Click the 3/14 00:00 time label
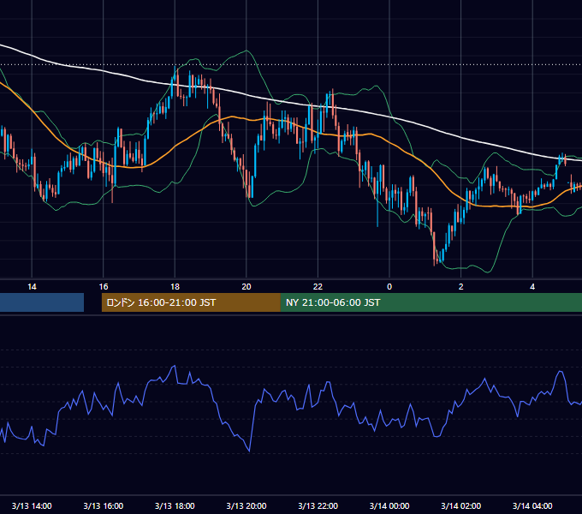 pos(389,505)
